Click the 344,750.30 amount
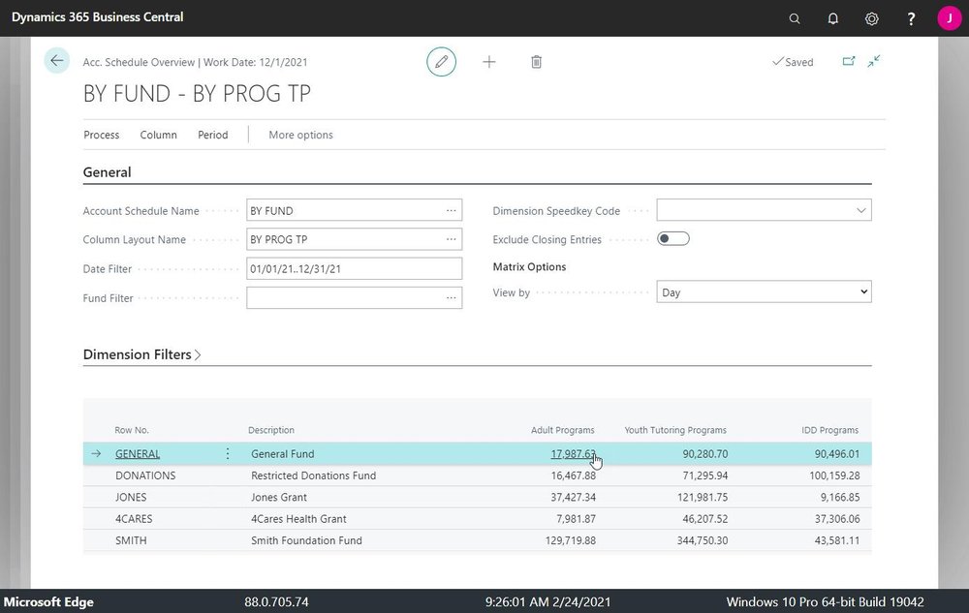 point(702,540)
